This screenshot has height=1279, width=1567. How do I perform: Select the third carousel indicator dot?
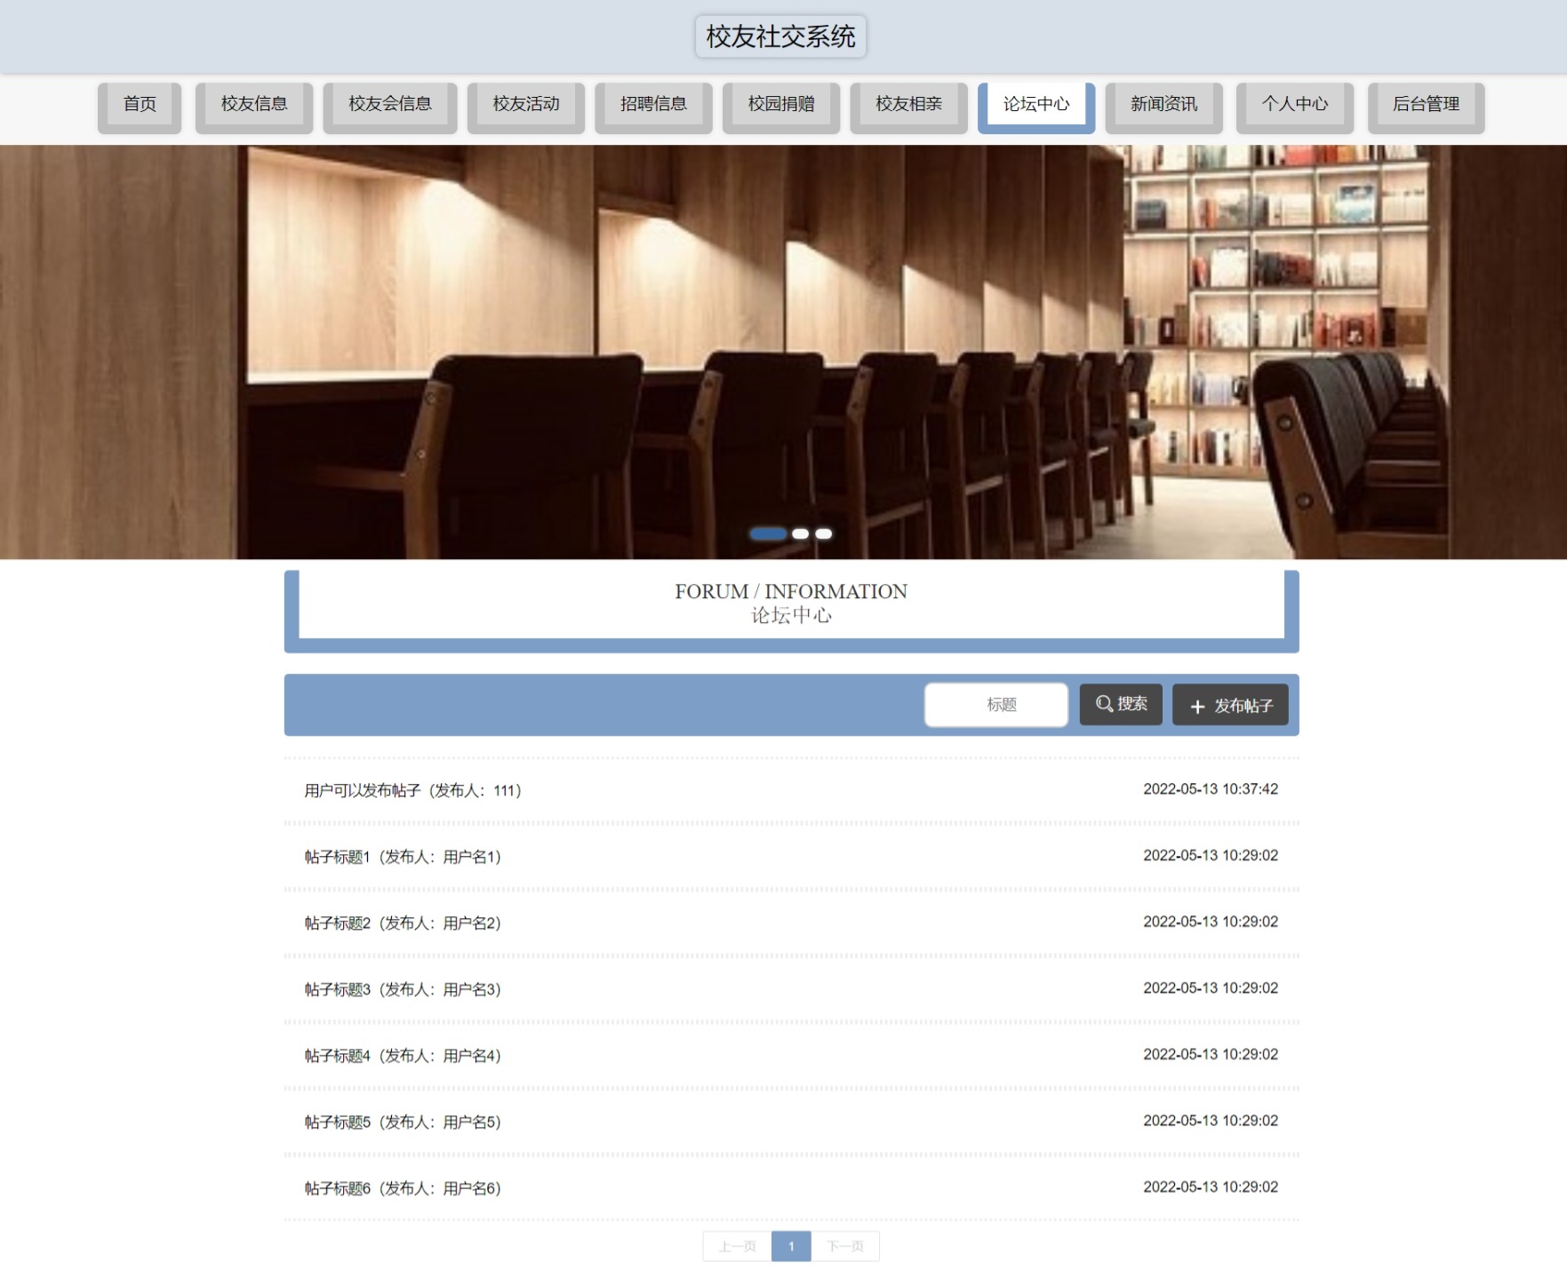(x=824, y=534)
